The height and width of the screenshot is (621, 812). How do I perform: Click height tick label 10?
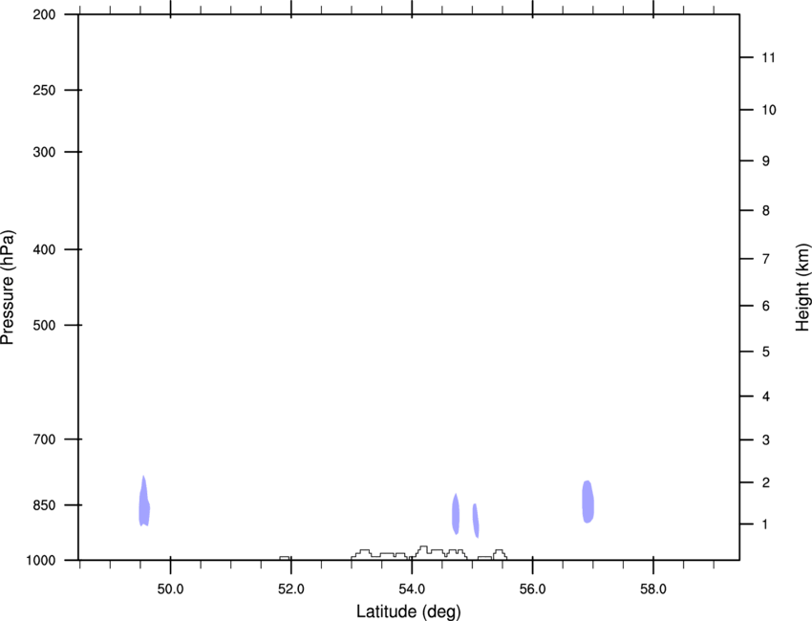pyautogui.click(x=769, y=110)
